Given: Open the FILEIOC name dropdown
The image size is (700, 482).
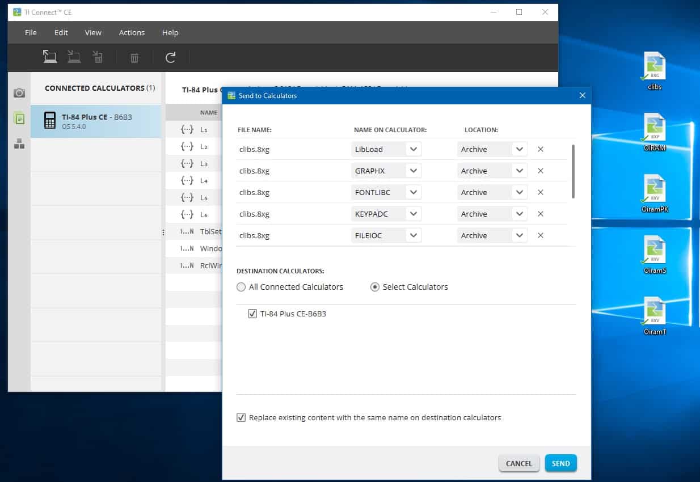Looking at the screenshot, I should (x=414, y=235).
